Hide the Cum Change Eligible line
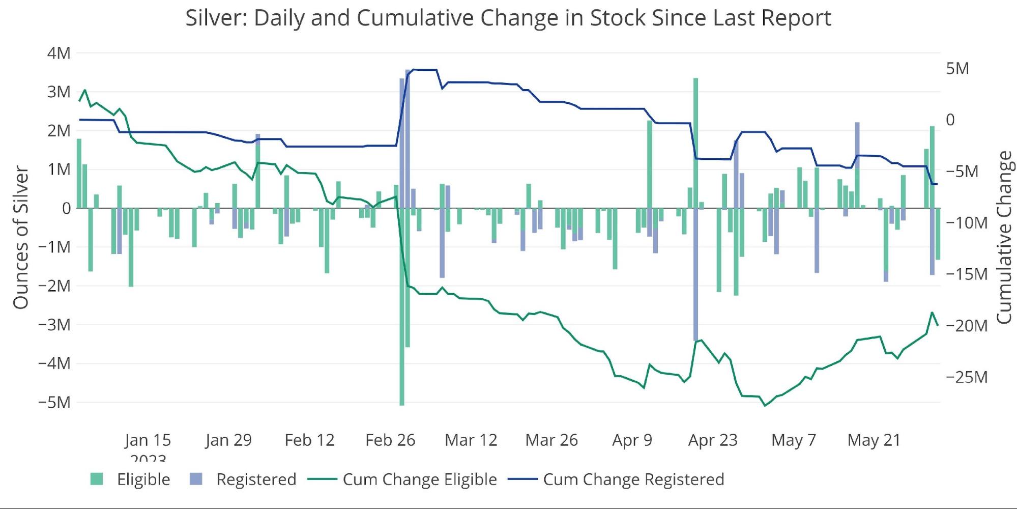The height and width of the screenshot is (509, 1017). coord(419,479)
